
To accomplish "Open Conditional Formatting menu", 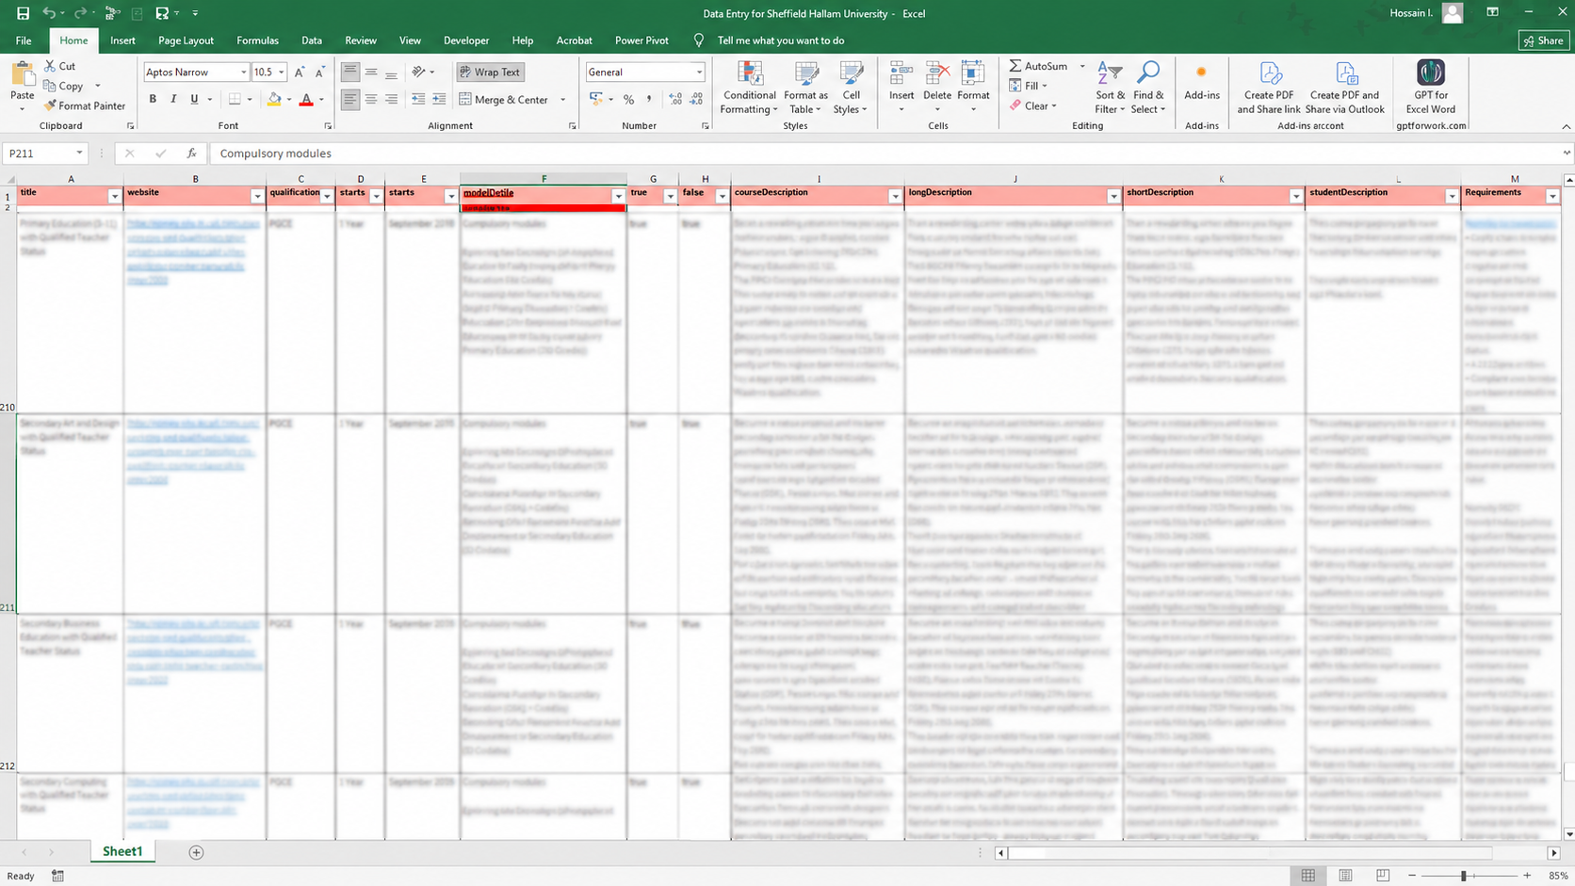I will (x=749, y=88).
